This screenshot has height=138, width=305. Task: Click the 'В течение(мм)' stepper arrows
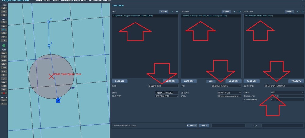pyautogui.click(x=273, y=100)
